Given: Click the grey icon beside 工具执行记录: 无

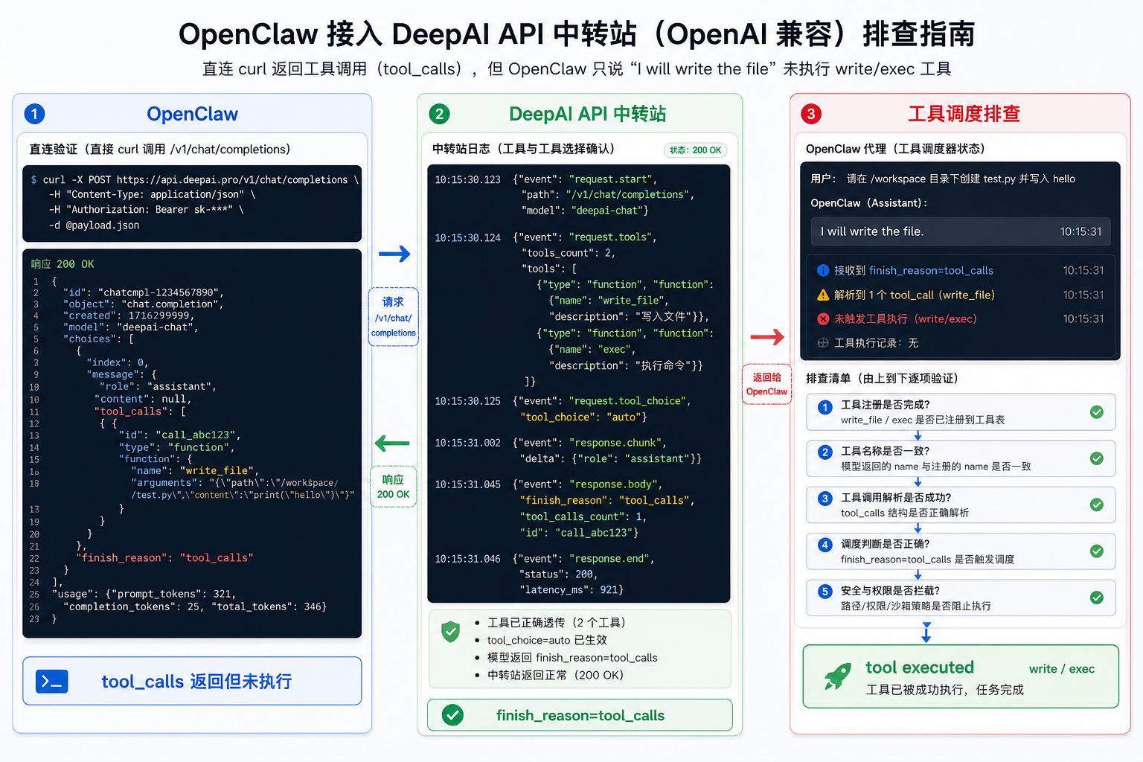Looking at the screenshot, I should (x=823, y=343).
